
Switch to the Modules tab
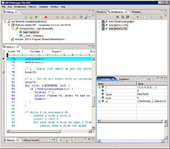tap(136, 12)
